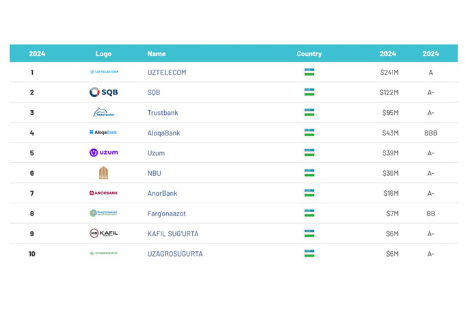The height and width of the screenshot is (310, 465).
Task: Click the Logo column header
Action: pyautogui.click(x=103, y=53)
